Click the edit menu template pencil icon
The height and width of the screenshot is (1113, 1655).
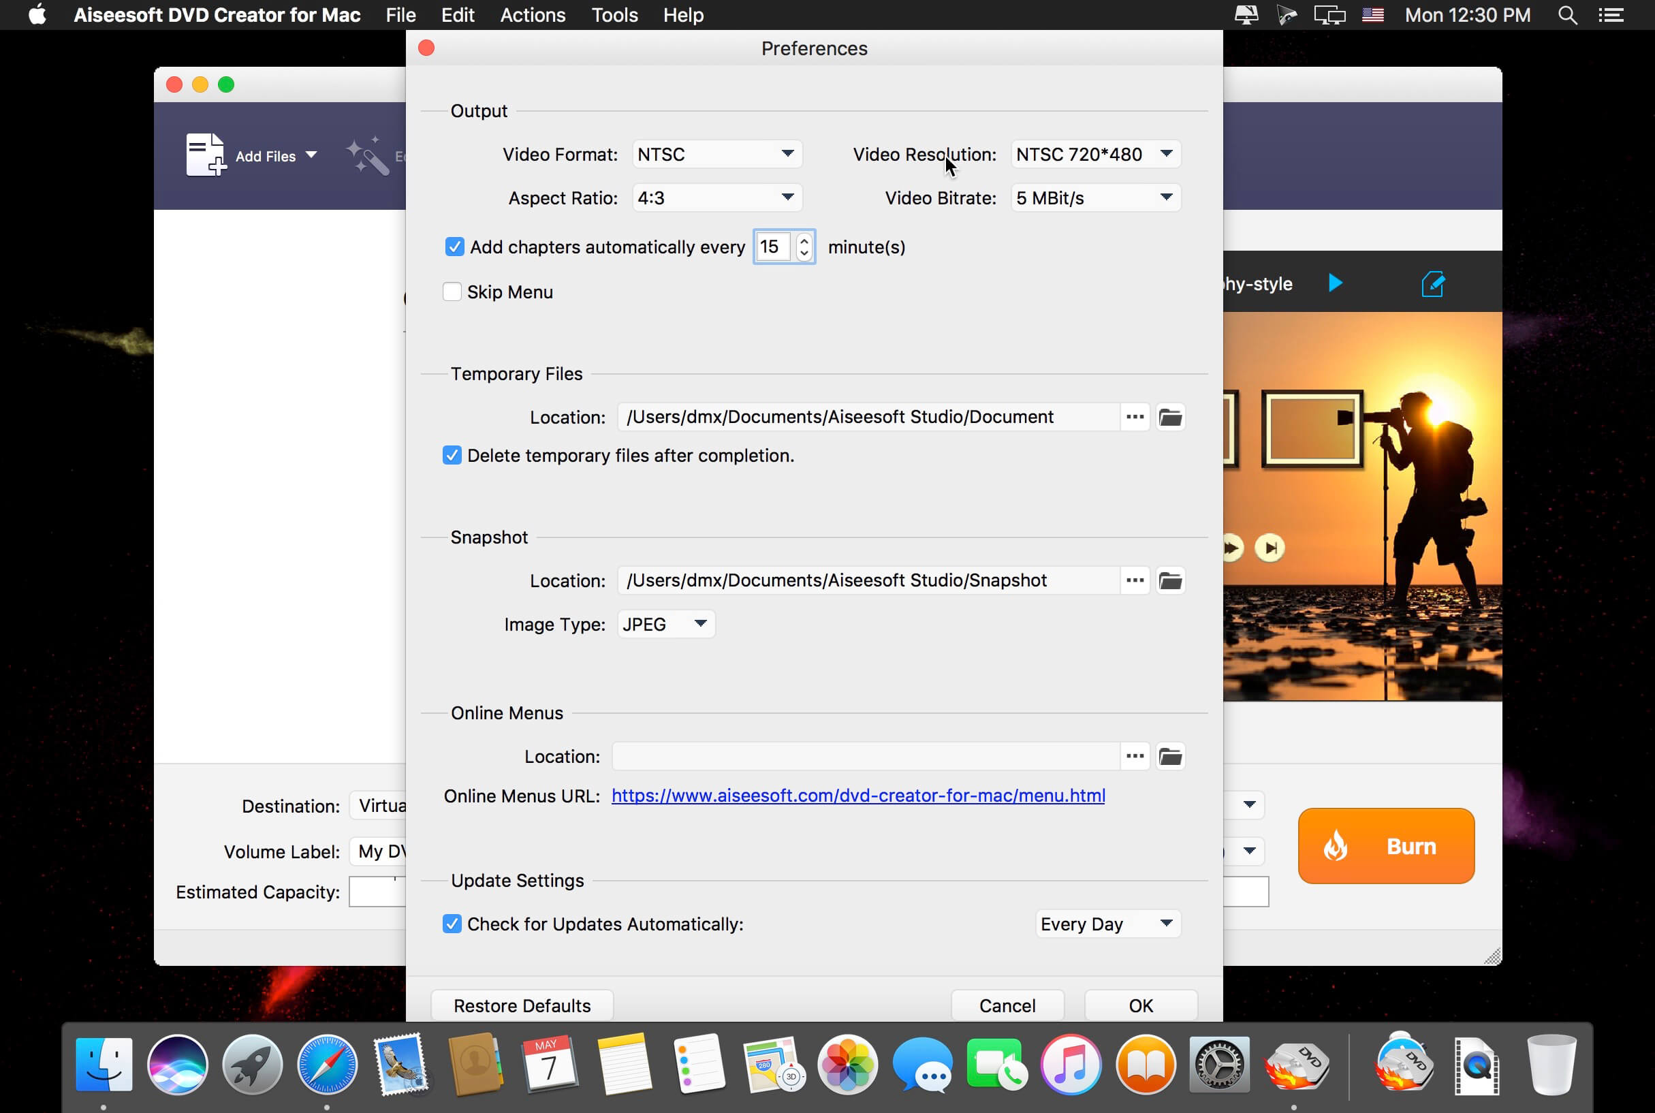[1432, 284]
